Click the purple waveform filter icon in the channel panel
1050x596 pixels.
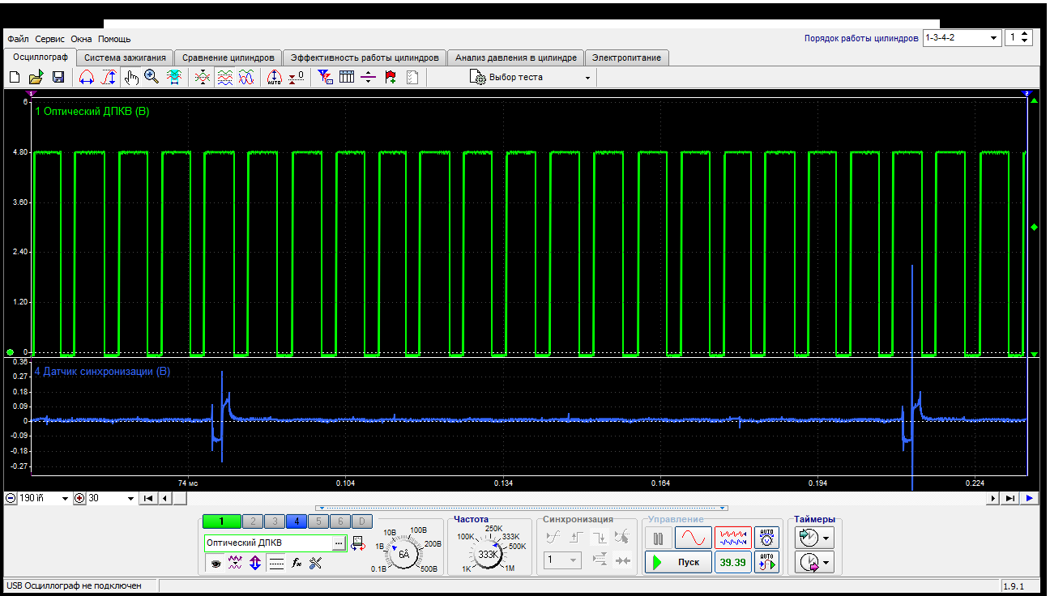[235, 564]
